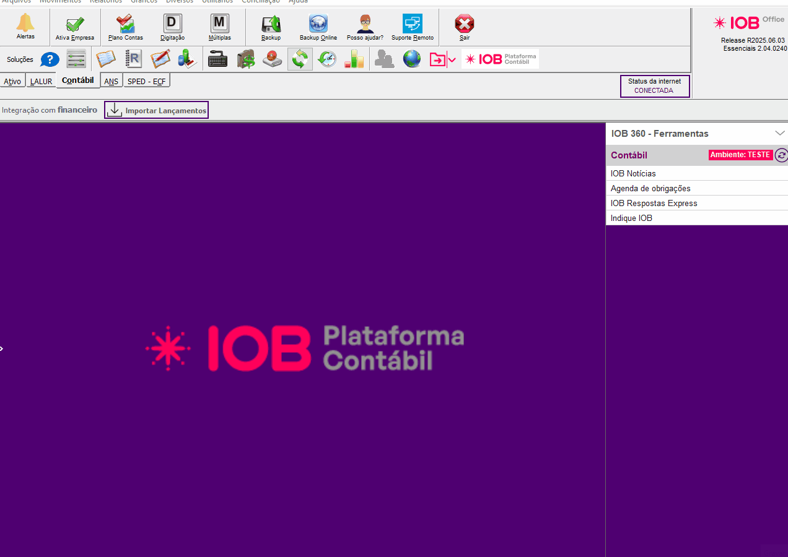Collapse the IOB 360 - Ferramentas panel
788x557 pixels.
coord(779,133)
